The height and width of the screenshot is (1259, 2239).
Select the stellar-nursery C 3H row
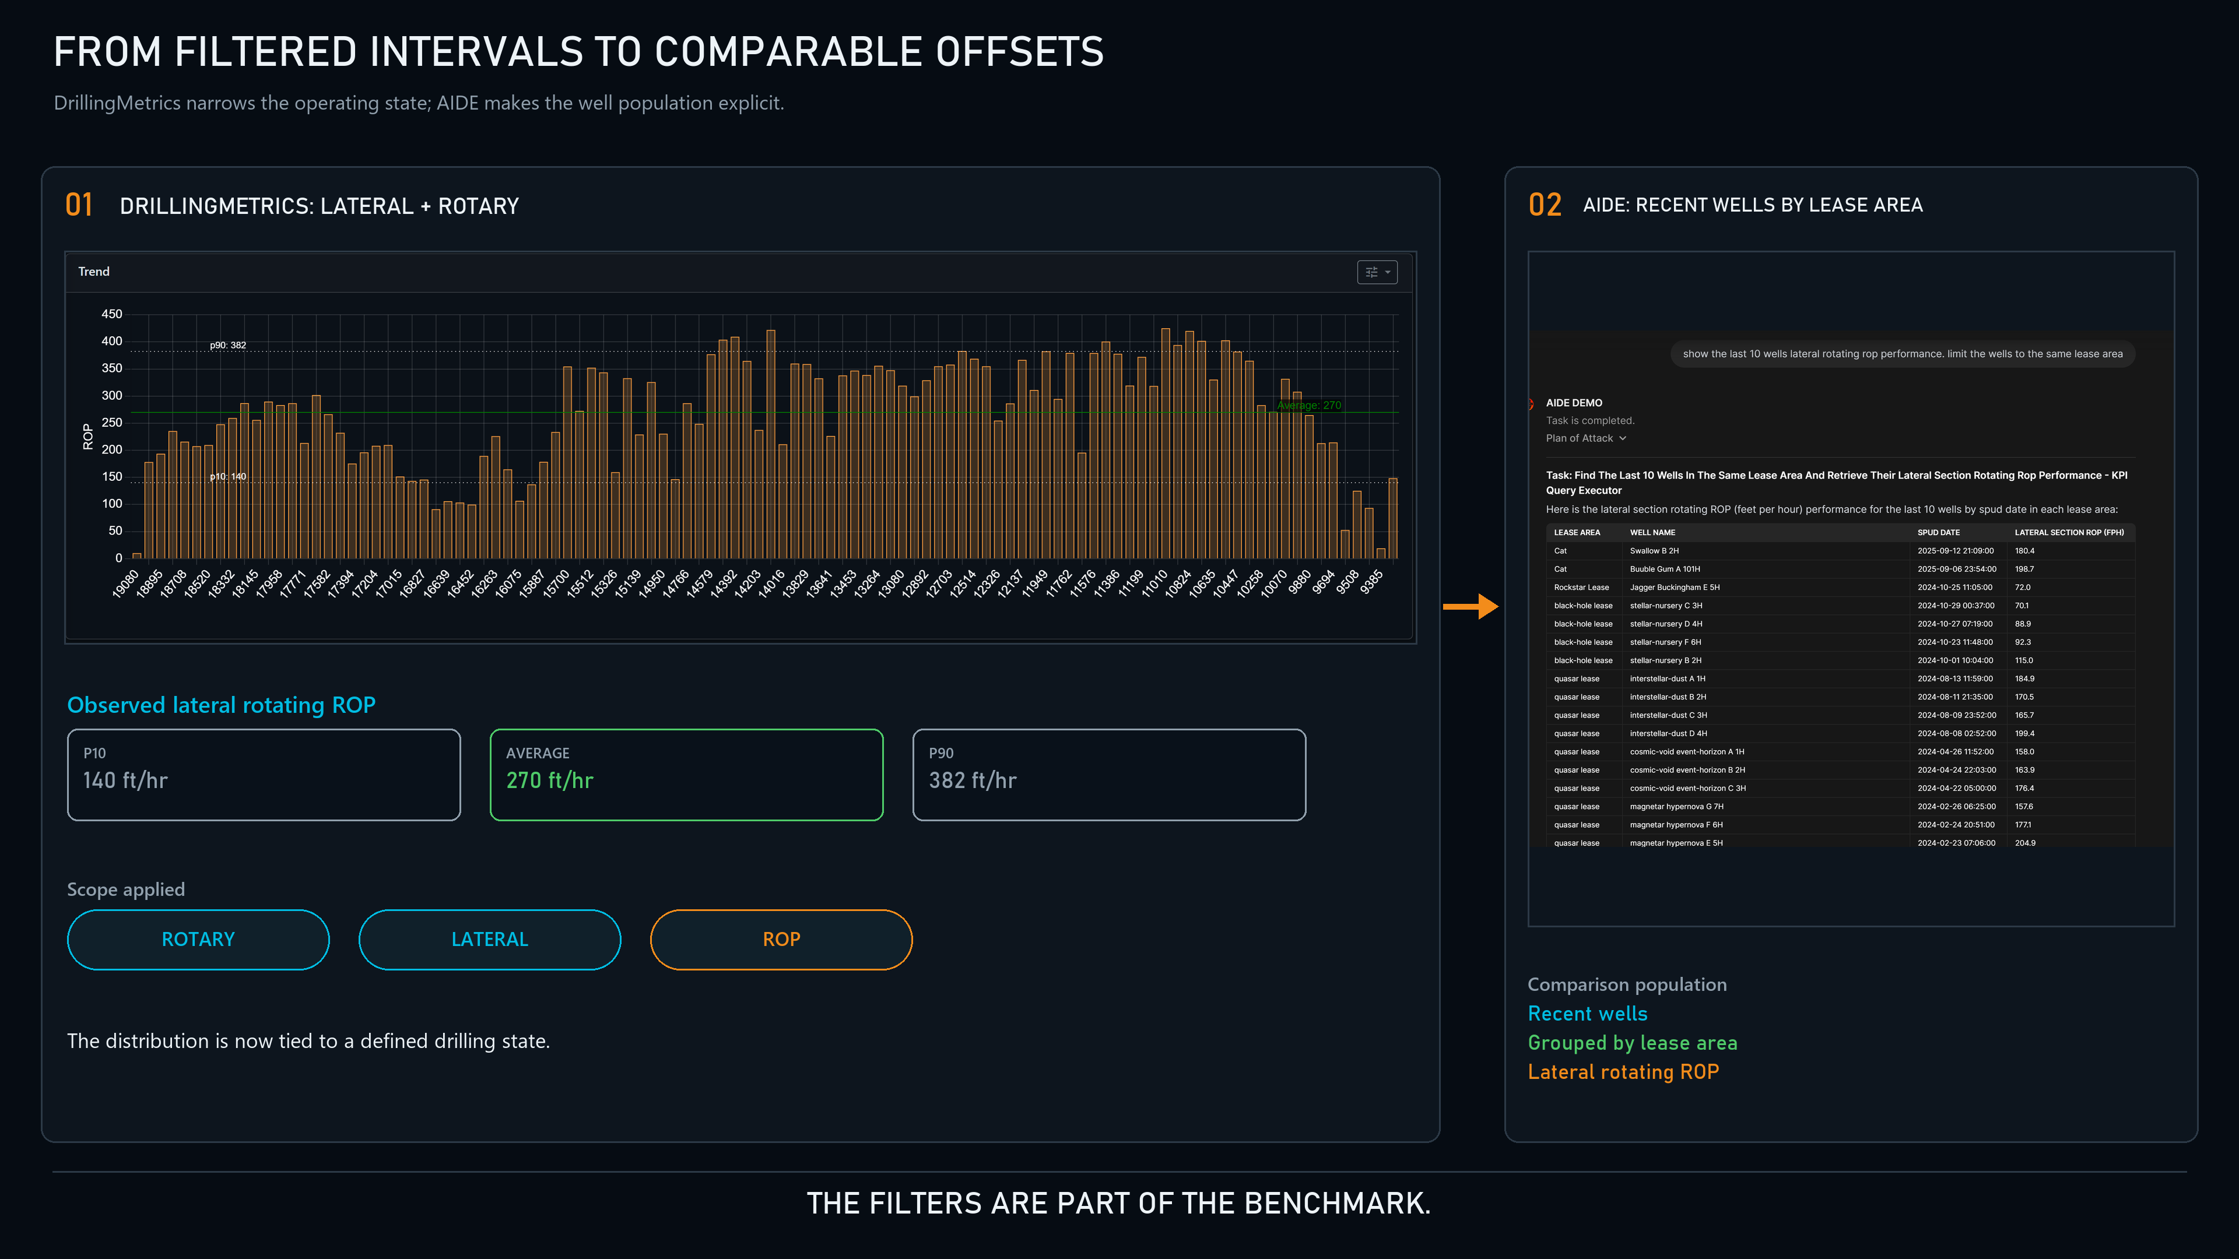1840,606
